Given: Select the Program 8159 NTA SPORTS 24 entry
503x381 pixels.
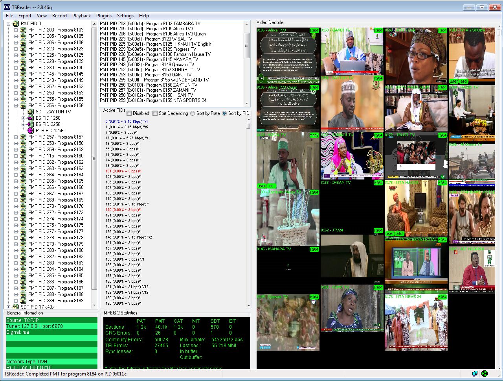Looking at the screenshot, I should coord(153,100).
